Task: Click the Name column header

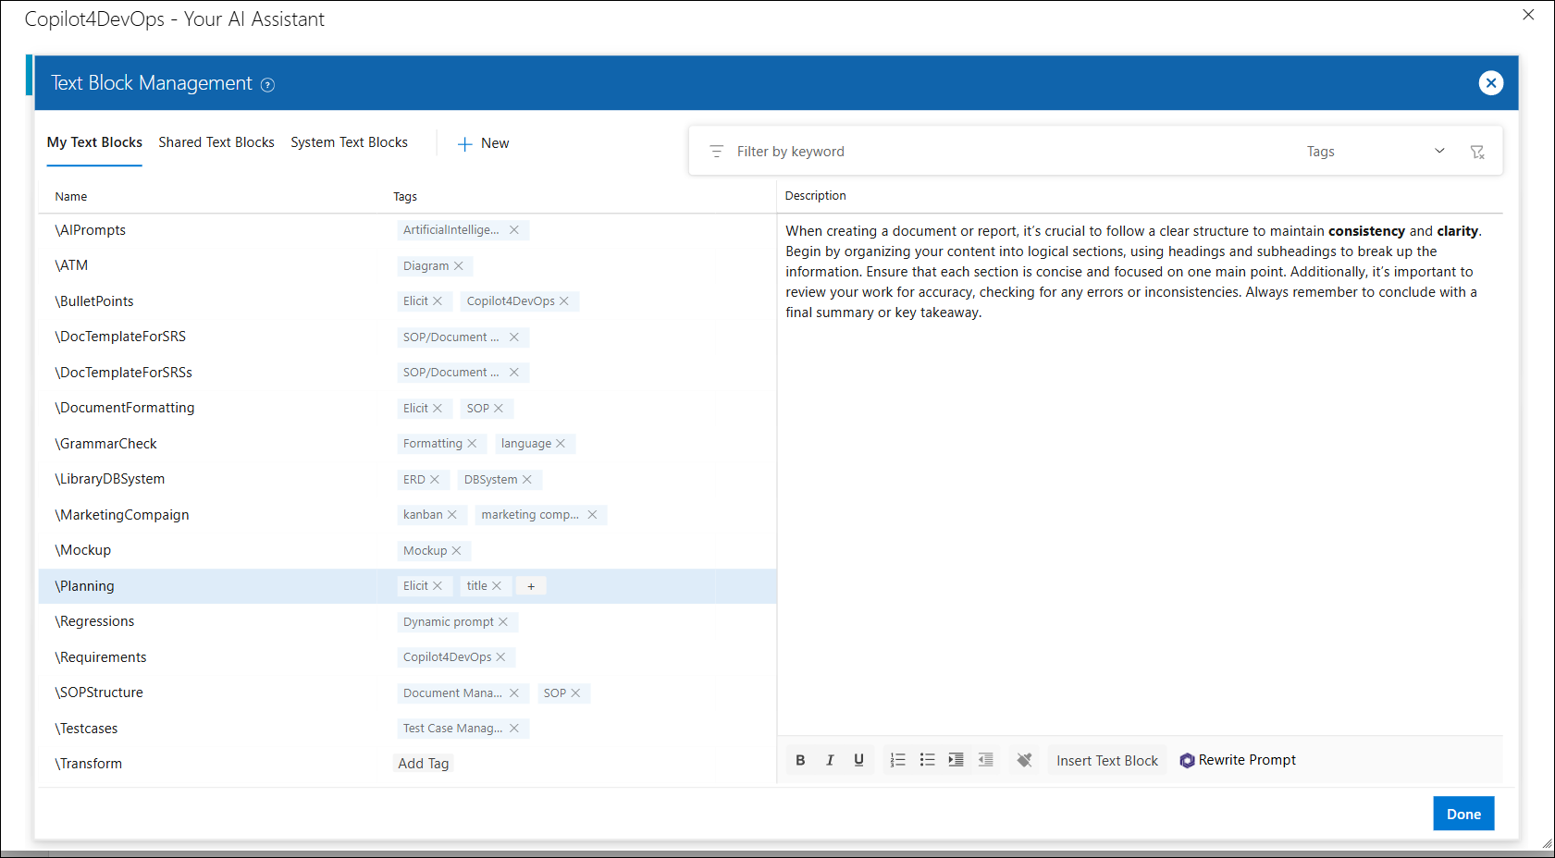Action: pos(71,197)
